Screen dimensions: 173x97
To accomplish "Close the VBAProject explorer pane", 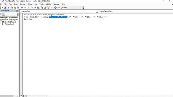I will coord(17,11).
